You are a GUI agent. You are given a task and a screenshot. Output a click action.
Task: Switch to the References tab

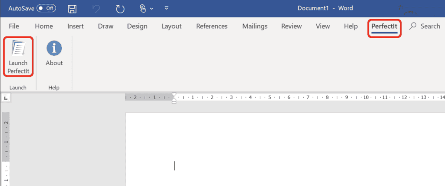click(x=212, y=26)
